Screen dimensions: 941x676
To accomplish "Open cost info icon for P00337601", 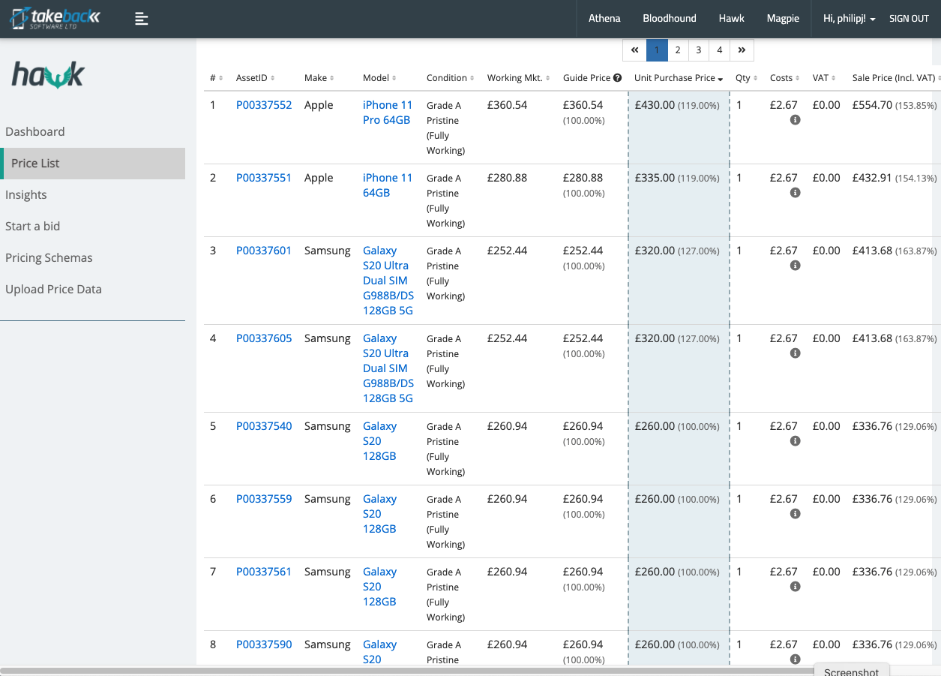I will (796, 266).
